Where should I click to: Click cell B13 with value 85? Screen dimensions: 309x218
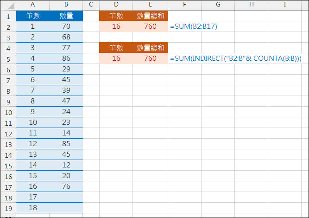click(66, 144)
